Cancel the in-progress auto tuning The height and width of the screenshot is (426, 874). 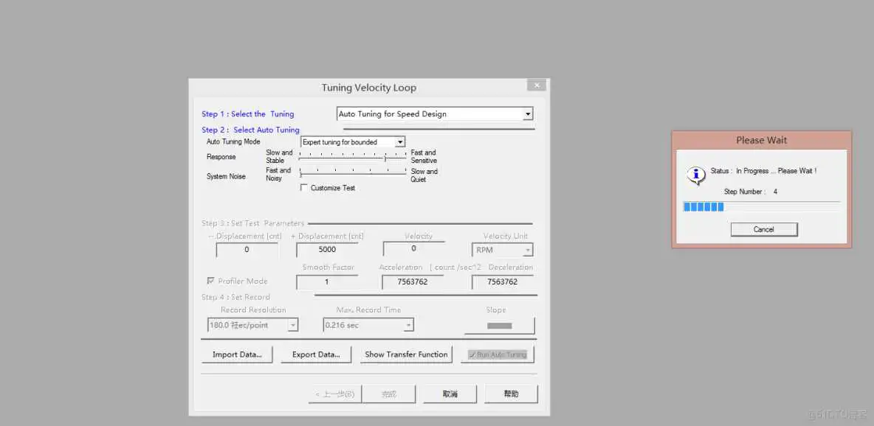pyautogui.click(x=763, y=229)
